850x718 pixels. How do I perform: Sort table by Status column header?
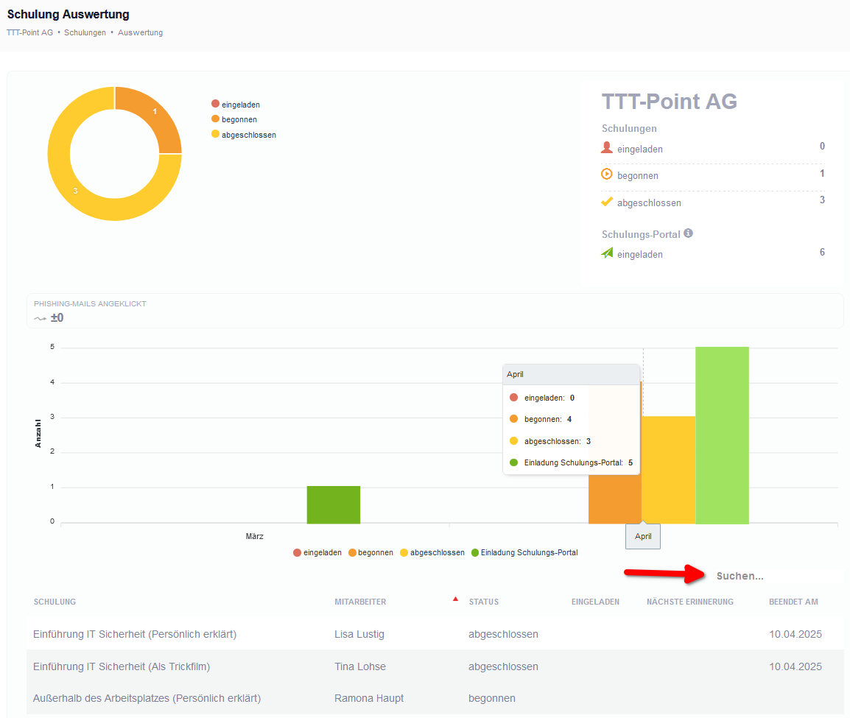(483, 602)
